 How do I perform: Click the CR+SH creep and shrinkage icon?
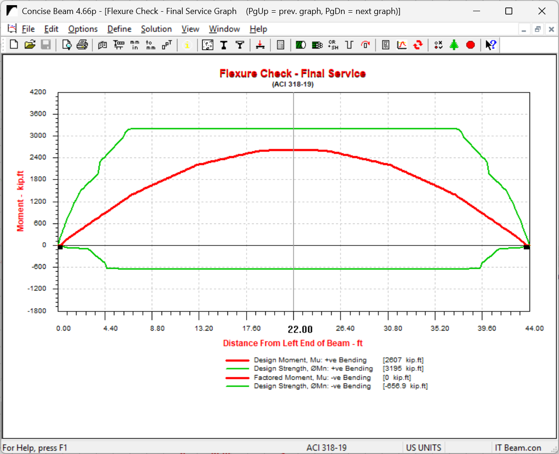333,45
